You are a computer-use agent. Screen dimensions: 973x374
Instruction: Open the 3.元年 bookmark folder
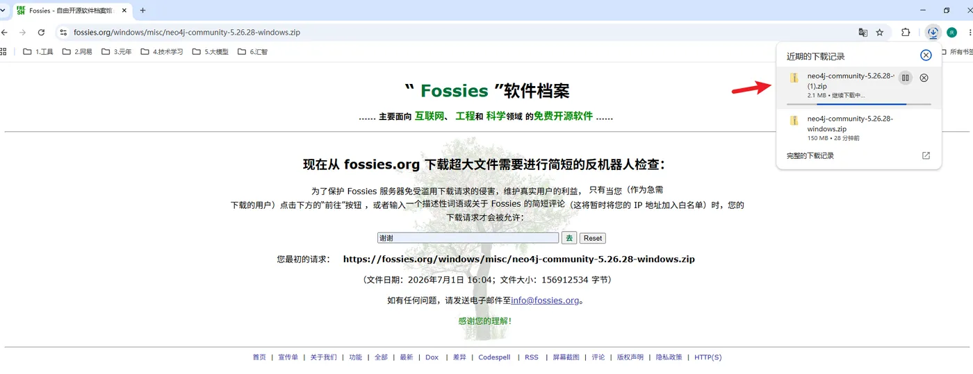coord(117,51)
